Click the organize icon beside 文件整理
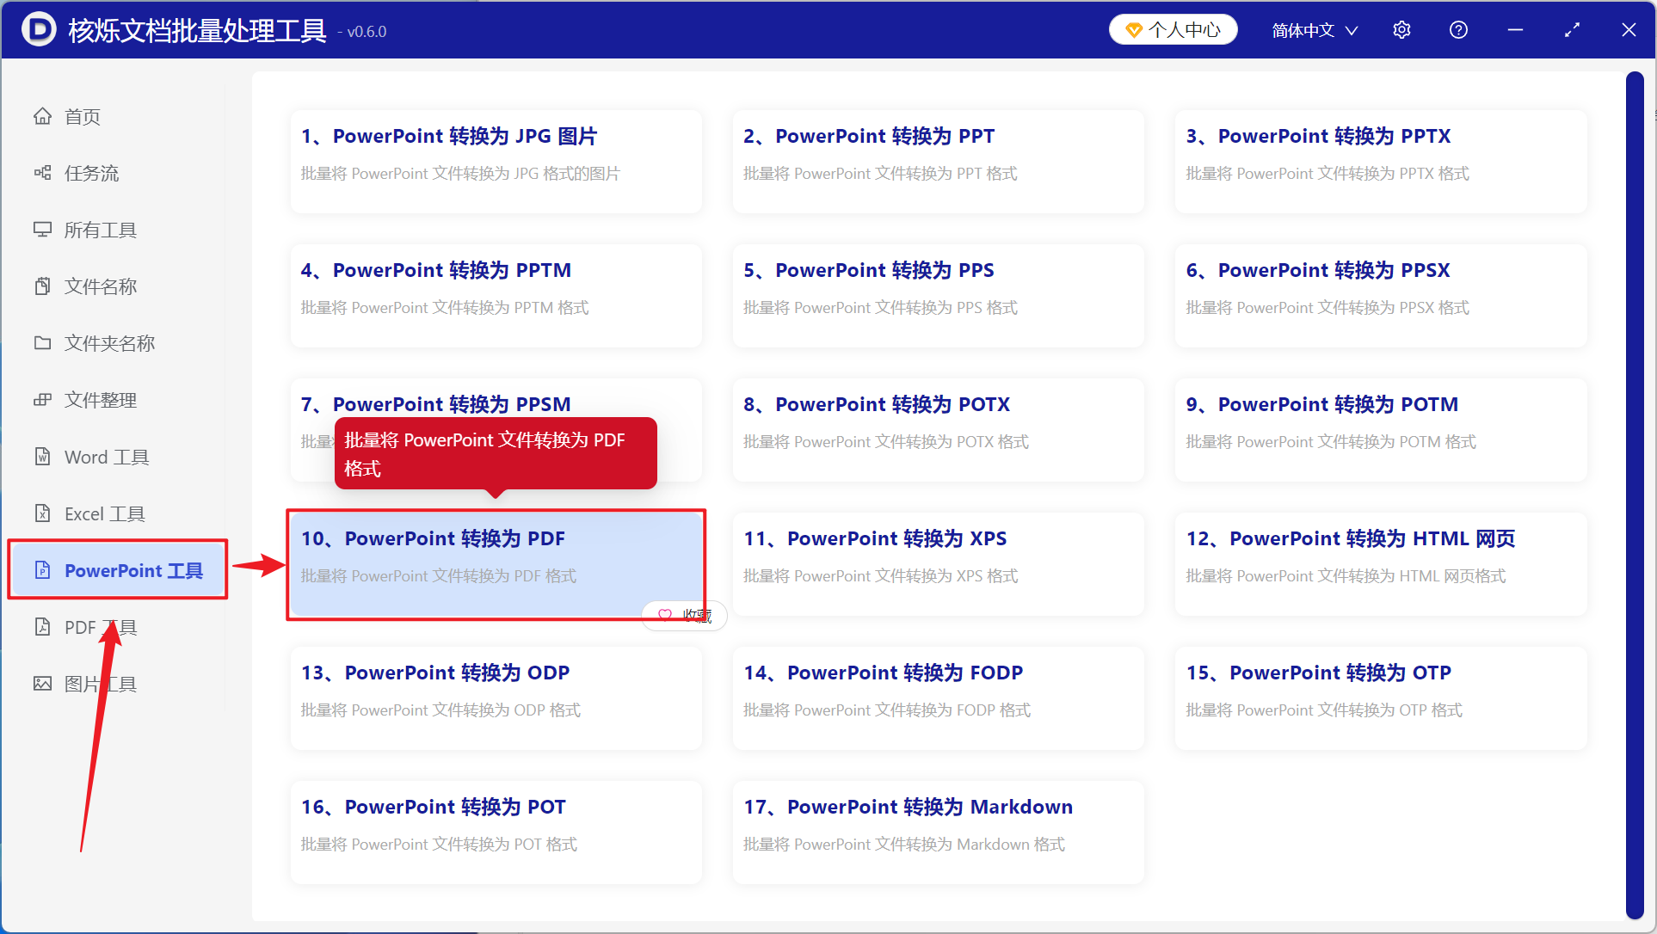 click(x=42, y=400)
